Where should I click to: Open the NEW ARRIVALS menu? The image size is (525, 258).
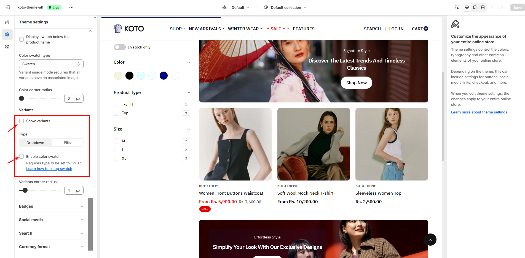pyautogui.click(x=206, y=29)
